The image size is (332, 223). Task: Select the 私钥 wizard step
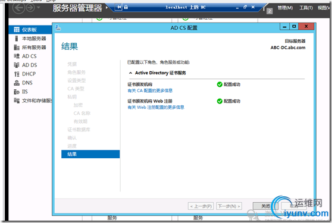pyautogui.click(x=72, y=97)
